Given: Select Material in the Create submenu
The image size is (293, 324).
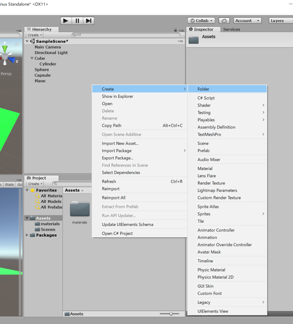Looking at the screenshot, I should pos(205,169).
